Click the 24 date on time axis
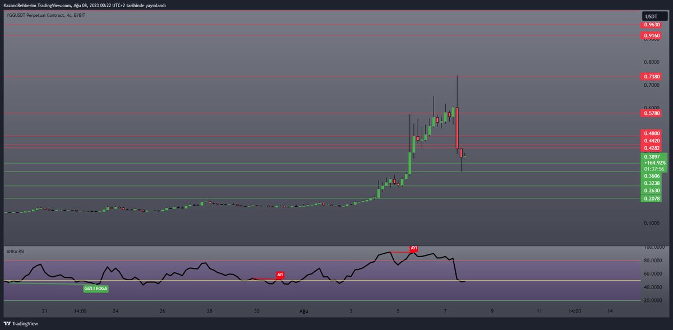The image size is (673, 330). (115, 311)
